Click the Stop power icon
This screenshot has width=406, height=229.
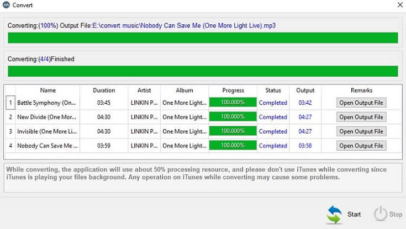point(381,214)
